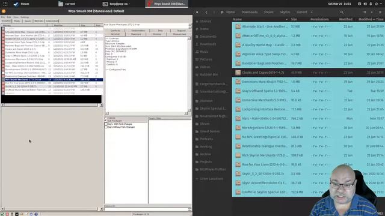Switch to the 'current' Files window in top bar
This screenshot has width=385, height=216.
(67, 4)
